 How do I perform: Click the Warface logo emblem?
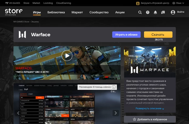[22, 34]
